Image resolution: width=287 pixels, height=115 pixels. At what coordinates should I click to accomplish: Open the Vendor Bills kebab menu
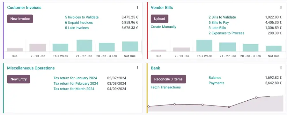coord(281,8)
